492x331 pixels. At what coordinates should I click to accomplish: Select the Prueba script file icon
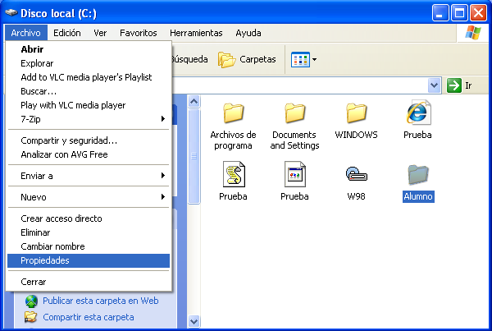tap(233, 175)
